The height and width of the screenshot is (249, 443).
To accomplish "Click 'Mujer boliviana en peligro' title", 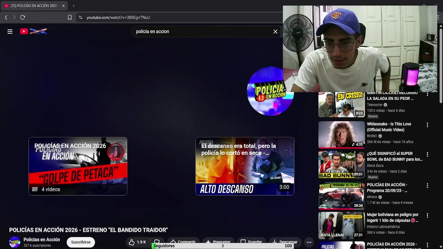I will pos(393,218).
